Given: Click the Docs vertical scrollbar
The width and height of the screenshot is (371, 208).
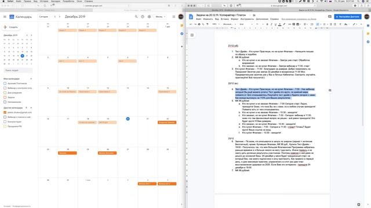Looking at the screenshot, I should point(363,78).
